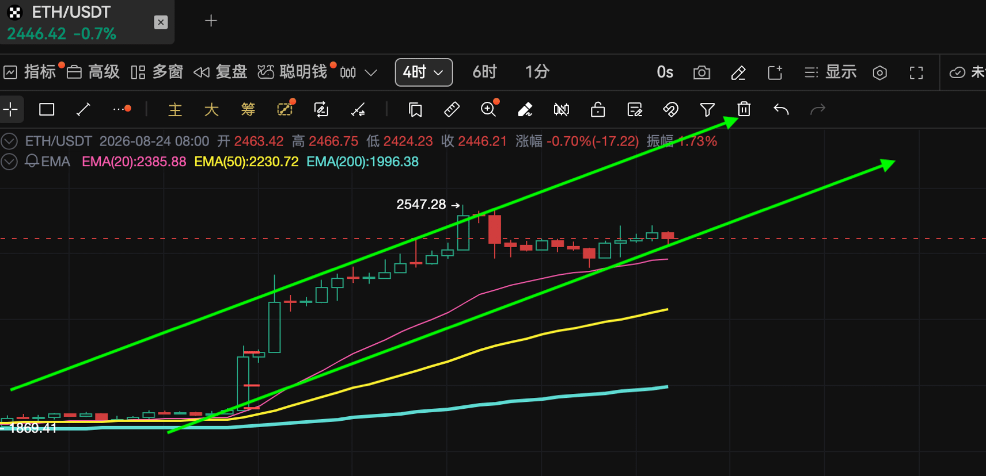
Task: Toggle the 筹 chip distribution button
Action: pyautogui.click(x=248, y=109)
